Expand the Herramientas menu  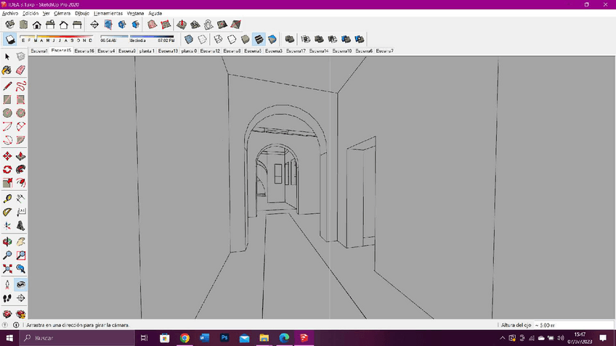[x=108, y=13]
